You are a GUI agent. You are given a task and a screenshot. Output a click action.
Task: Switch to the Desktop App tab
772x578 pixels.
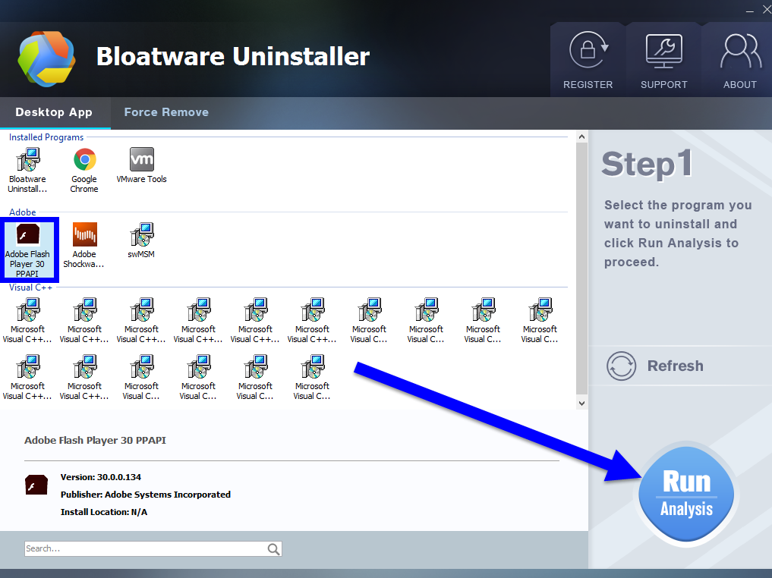pos(54,112)
